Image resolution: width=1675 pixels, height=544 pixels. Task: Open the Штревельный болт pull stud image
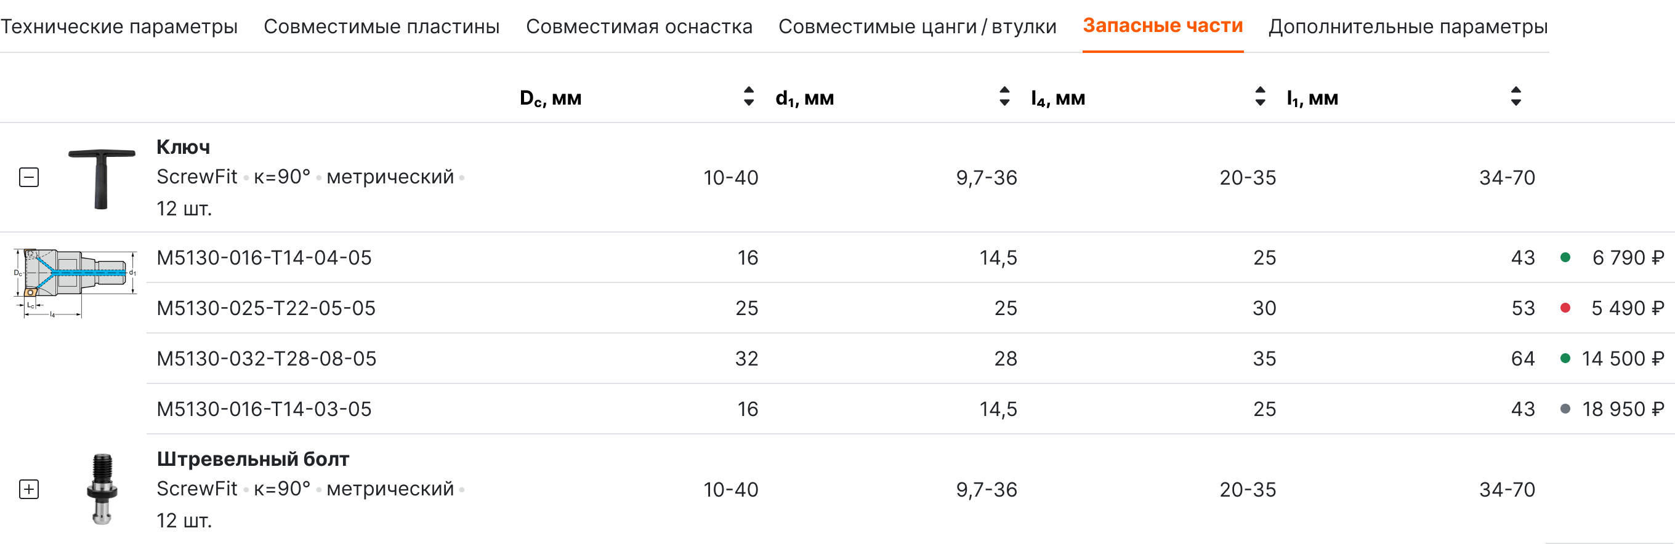coord(102,489)
